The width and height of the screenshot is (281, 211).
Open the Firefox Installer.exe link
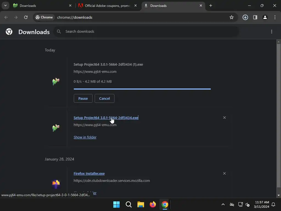pyautogui.click(x=89, y=174)
